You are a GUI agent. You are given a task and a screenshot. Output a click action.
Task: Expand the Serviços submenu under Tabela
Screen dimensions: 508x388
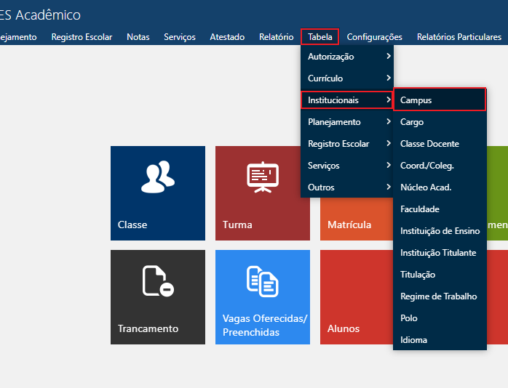[x=346, y=166]
